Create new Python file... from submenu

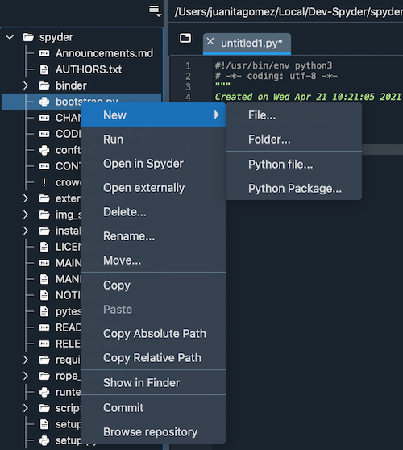pyautogui.click(x=293, y=165)
